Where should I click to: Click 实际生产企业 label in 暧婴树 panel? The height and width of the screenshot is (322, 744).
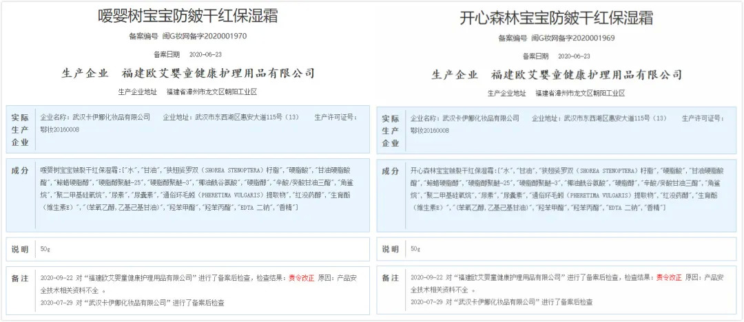pyautogui.click(x=20, y=129)
